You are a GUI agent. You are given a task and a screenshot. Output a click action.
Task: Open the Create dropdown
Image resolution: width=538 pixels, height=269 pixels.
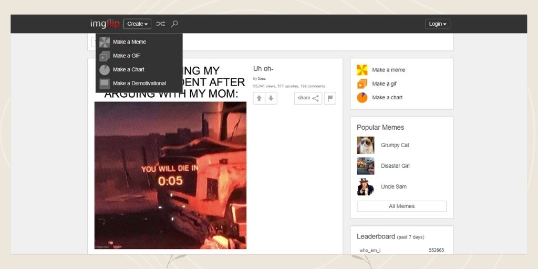tap(137, 24)
